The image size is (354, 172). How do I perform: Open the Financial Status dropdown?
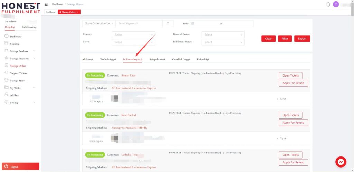tap(223, 35)
